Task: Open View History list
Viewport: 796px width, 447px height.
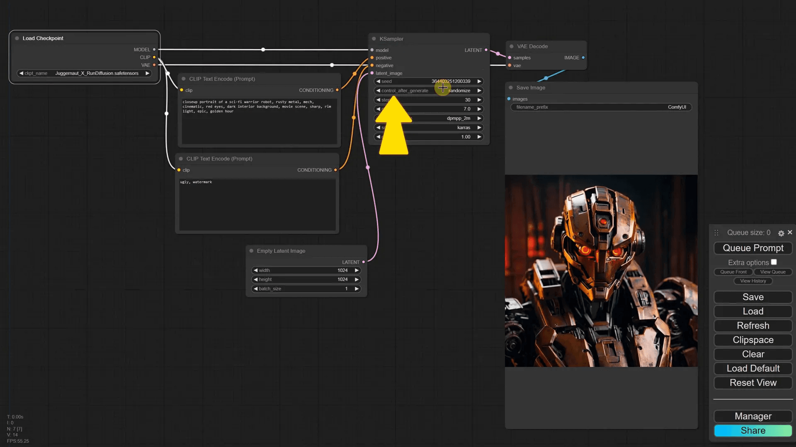Action: point(753,281)
